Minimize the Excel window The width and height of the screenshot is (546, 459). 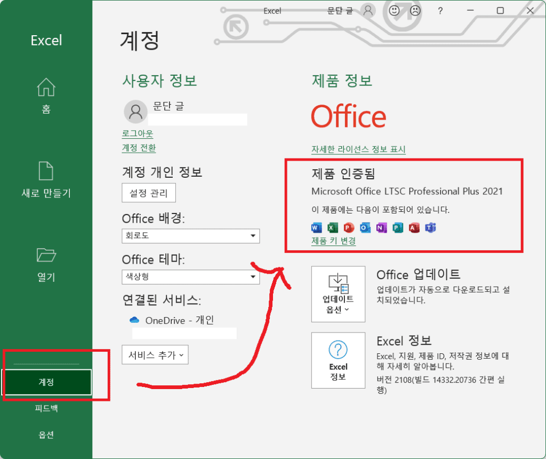click(470, 11)
